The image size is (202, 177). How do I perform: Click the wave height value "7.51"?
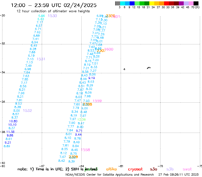point(95,63)
